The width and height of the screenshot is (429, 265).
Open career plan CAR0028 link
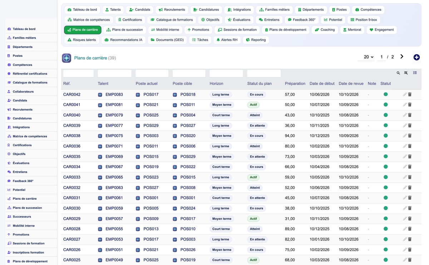(x=72, y=229)
